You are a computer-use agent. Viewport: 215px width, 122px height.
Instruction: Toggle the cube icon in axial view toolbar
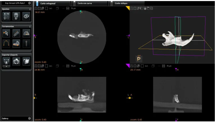point(57,8)
